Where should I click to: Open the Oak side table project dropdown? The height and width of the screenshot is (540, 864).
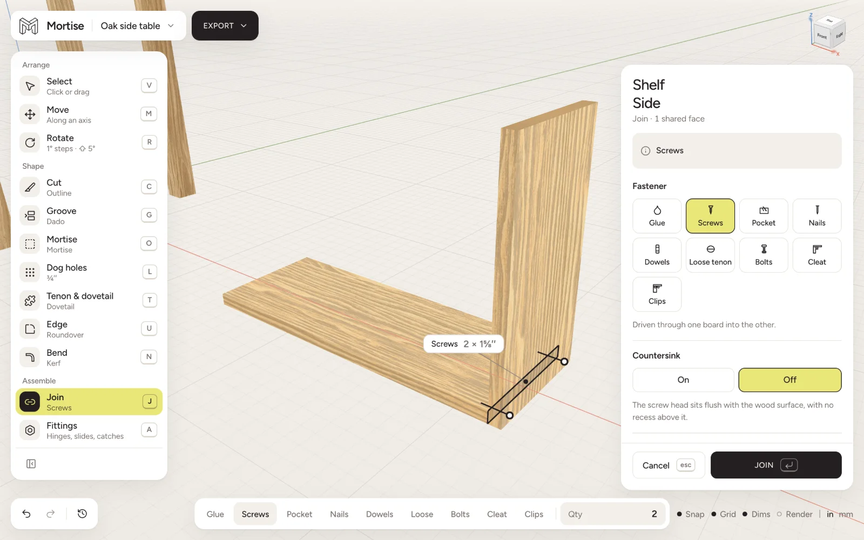[x=138, y=26]
